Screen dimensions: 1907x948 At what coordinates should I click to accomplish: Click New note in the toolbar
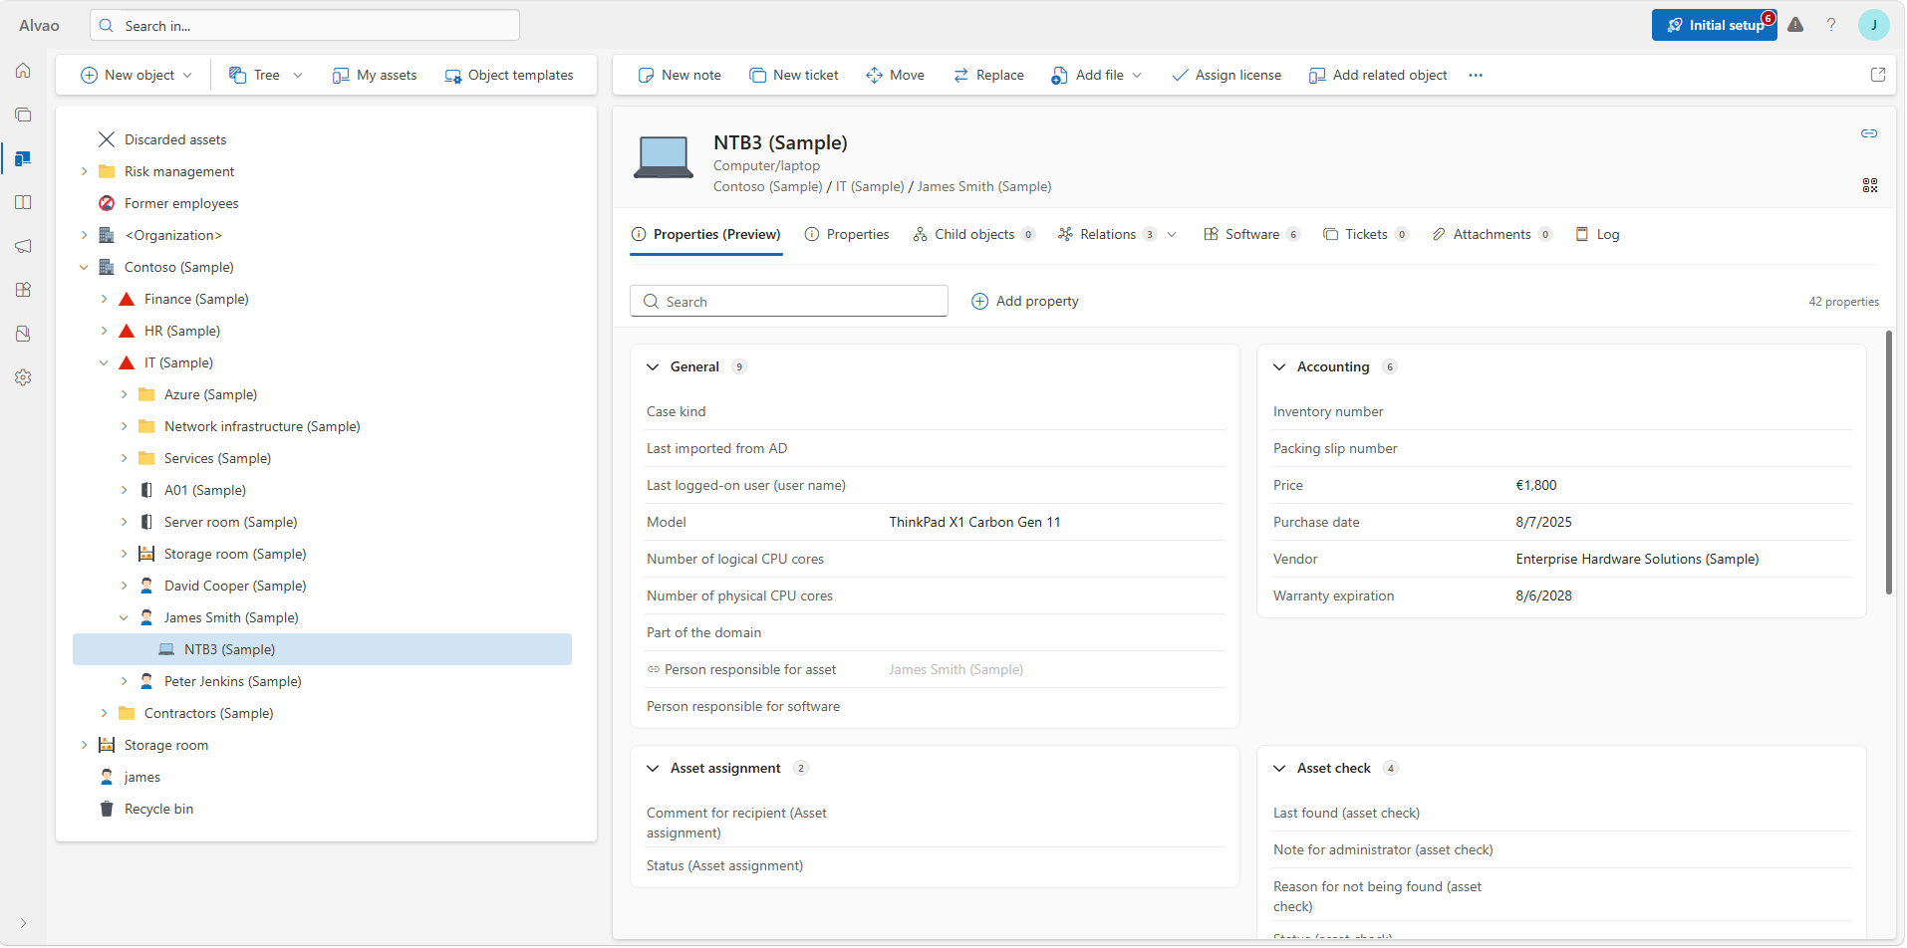pos(680,75)
